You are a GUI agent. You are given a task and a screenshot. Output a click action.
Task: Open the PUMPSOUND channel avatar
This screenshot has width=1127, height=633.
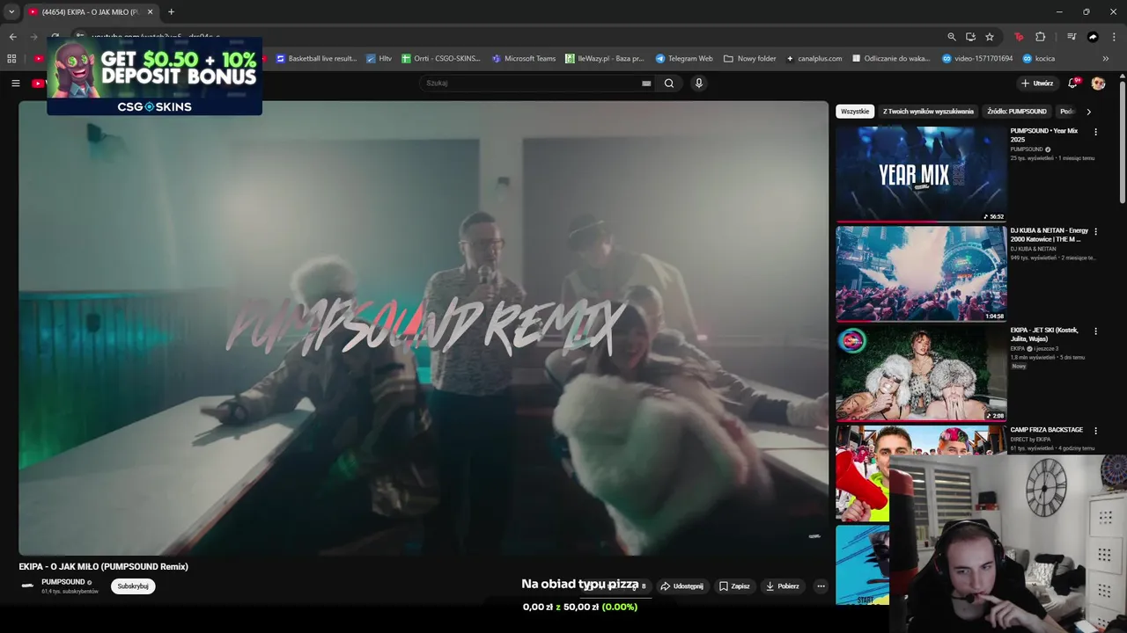coord(28,586)
